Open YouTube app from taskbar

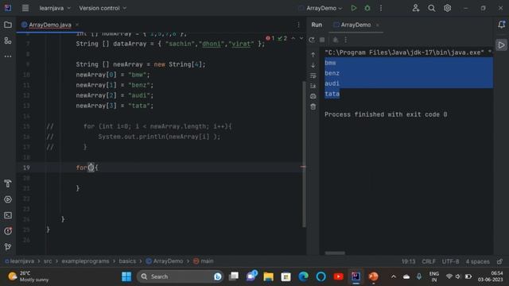pyautogui.click(x=338, y=276)
